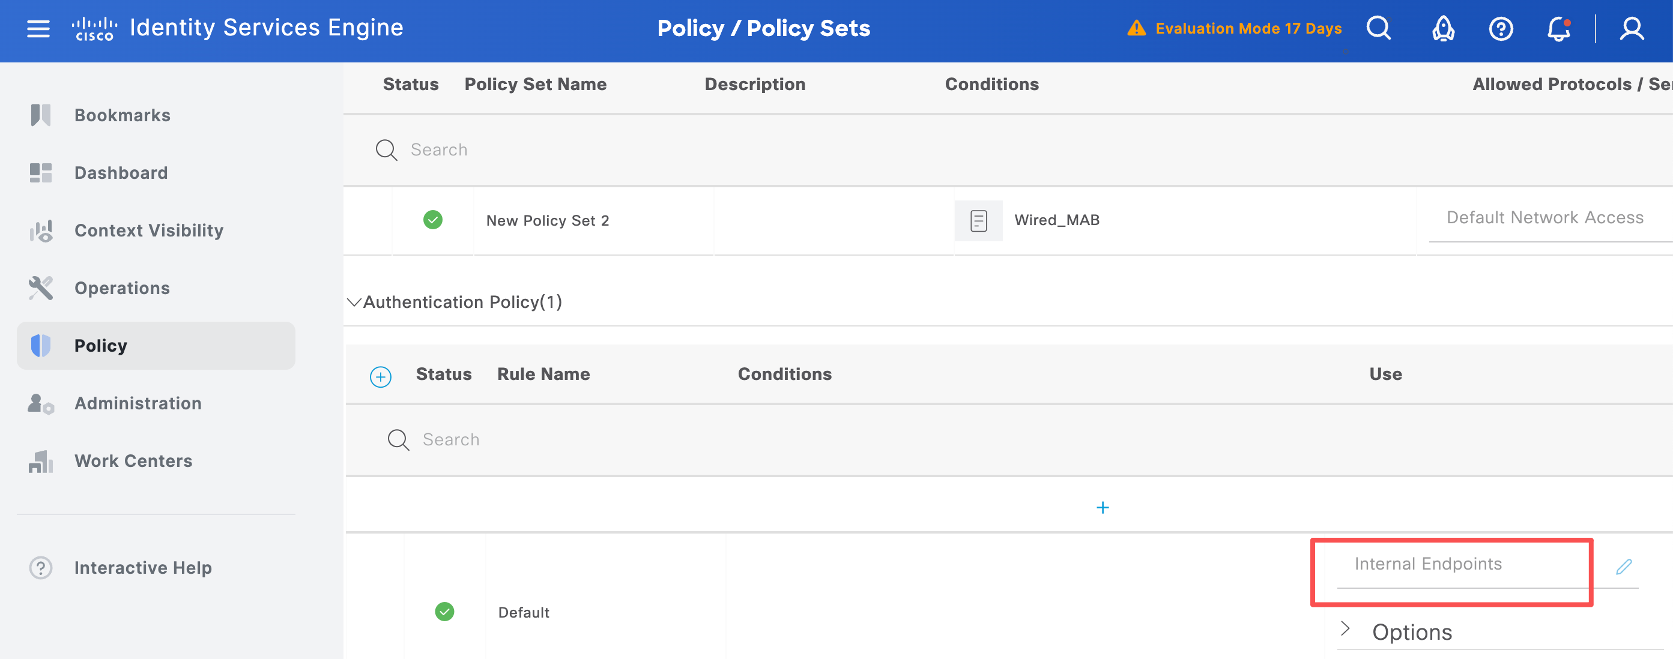Screen dimensions: 1673x659
Task: Click the pencil edit icon beside Internal Endpoints
Action: tap(1624, 567)
